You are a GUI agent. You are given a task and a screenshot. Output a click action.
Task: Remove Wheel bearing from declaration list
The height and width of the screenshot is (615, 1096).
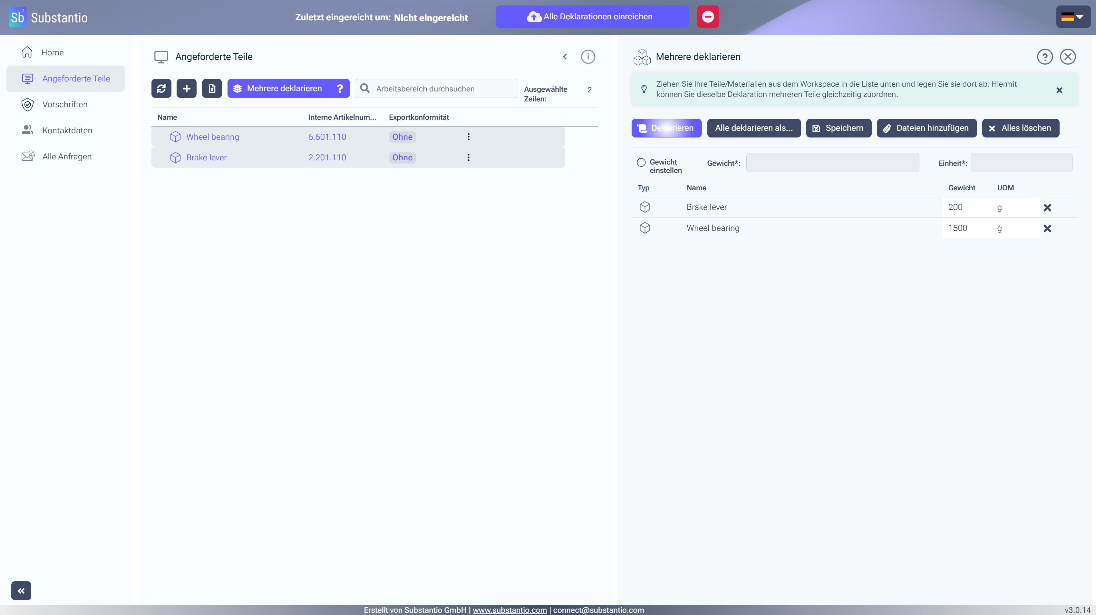[1047, 228]
